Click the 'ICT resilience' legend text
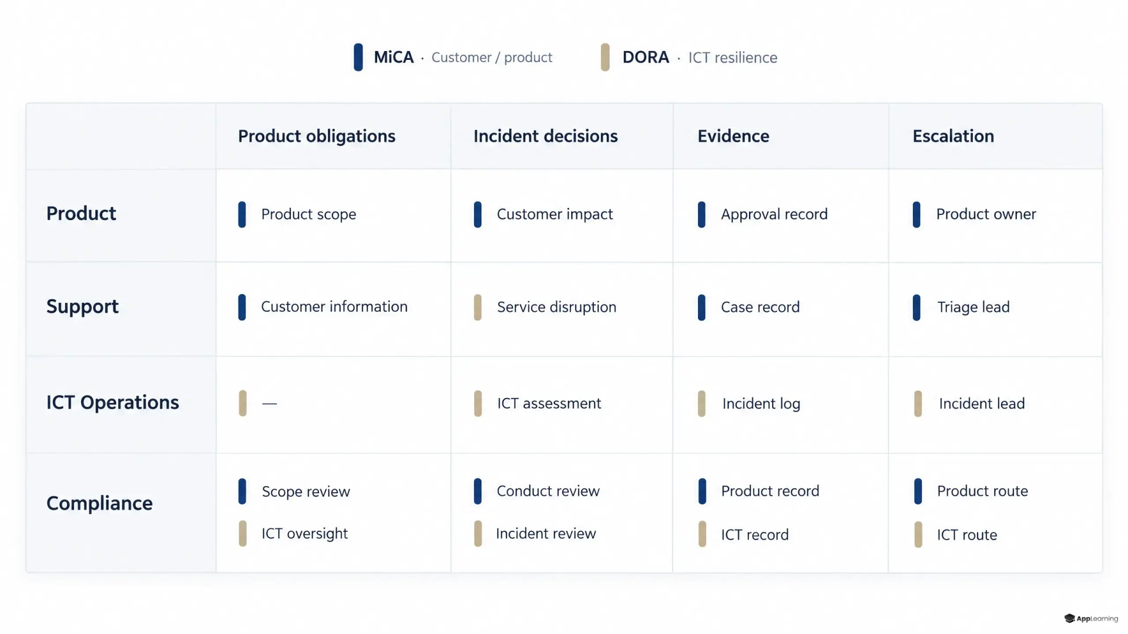The height and width of the screenshot is (634, 1128). tap(733, 58)
